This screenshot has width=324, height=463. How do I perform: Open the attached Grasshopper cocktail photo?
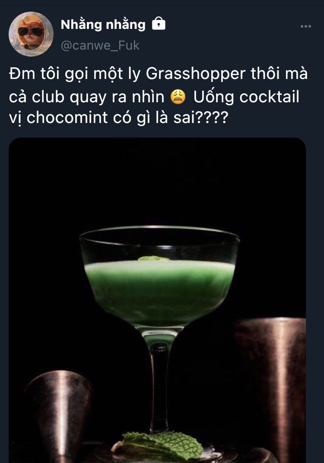[157, 300]
